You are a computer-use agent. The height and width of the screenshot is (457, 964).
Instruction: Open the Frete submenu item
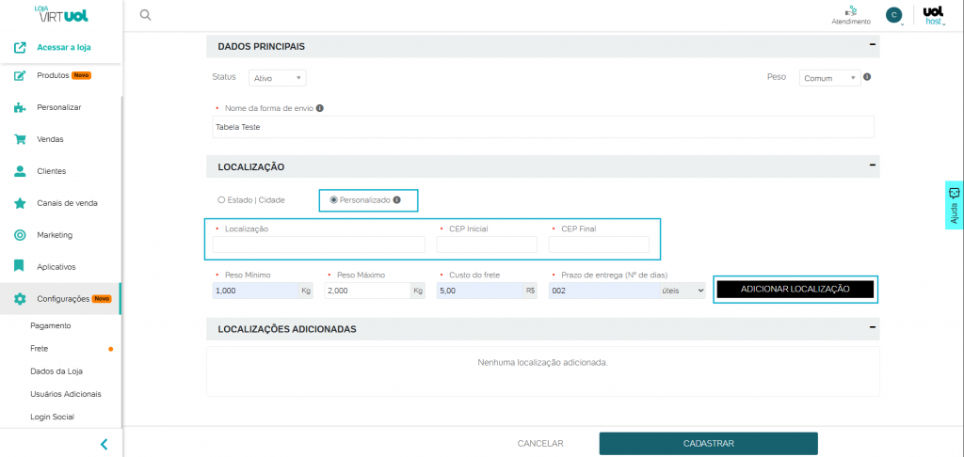[40, 348]
